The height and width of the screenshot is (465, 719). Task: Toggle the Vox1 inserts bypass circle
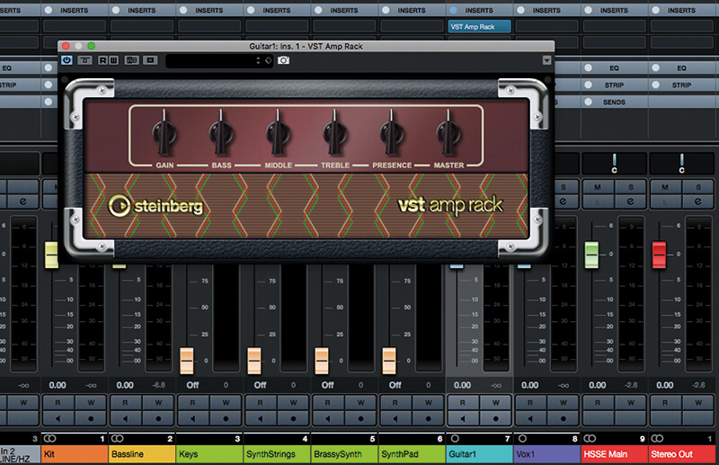(x=521, y=10)
